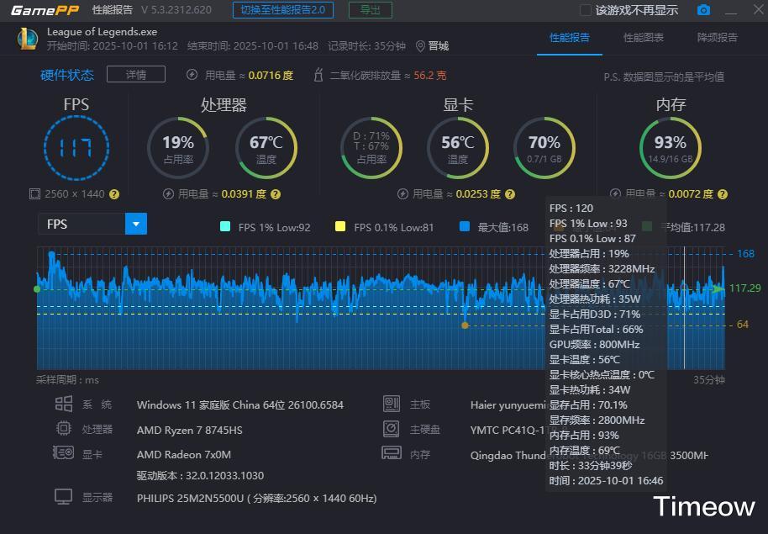
Task: Click the processor chip icon in hardware list
Action: click(64, 429)
